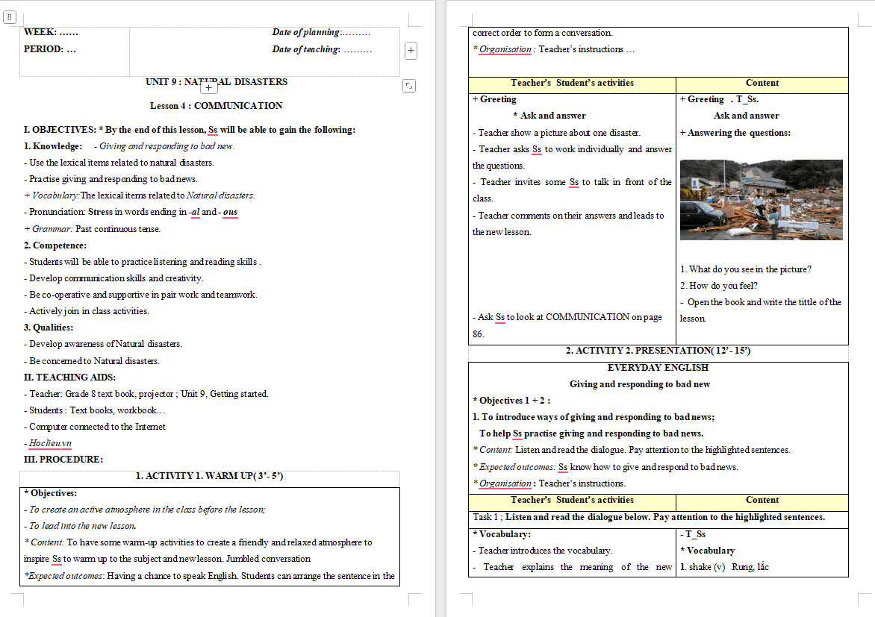Click the PERIOD text in header table
This screenshot has width=875, height=617.
tap(50, 50)
